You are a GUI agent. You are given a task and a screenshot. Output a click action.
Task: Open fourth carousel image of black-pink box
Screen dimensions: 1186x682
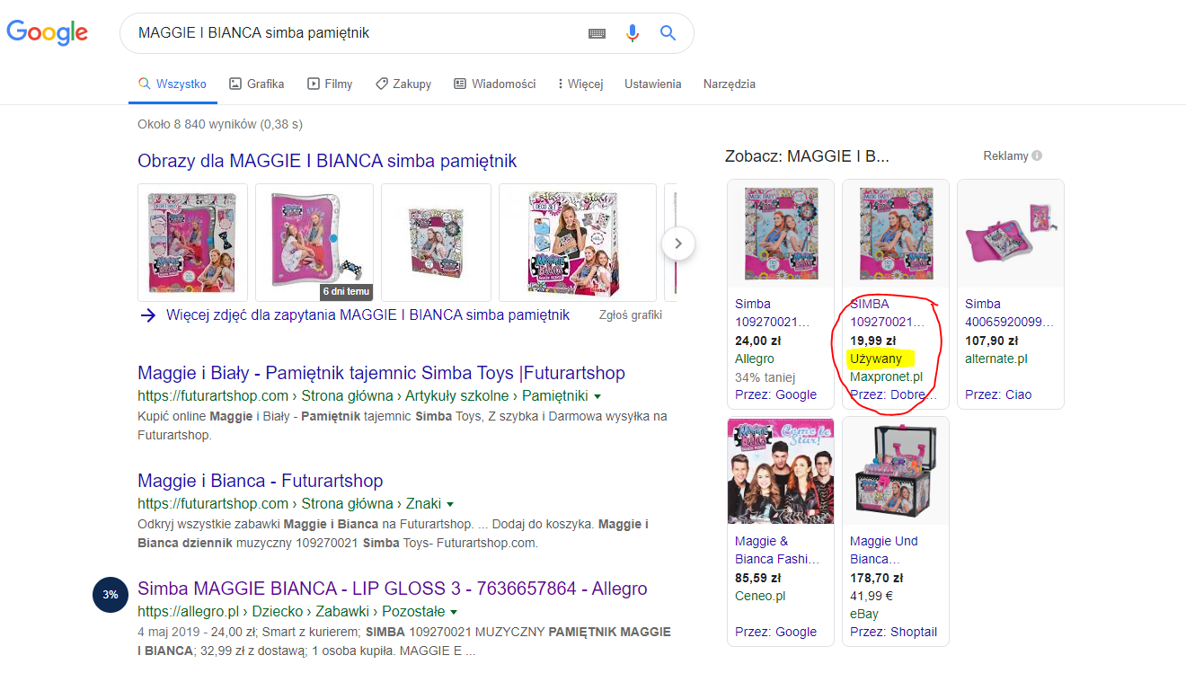[578, 243]
